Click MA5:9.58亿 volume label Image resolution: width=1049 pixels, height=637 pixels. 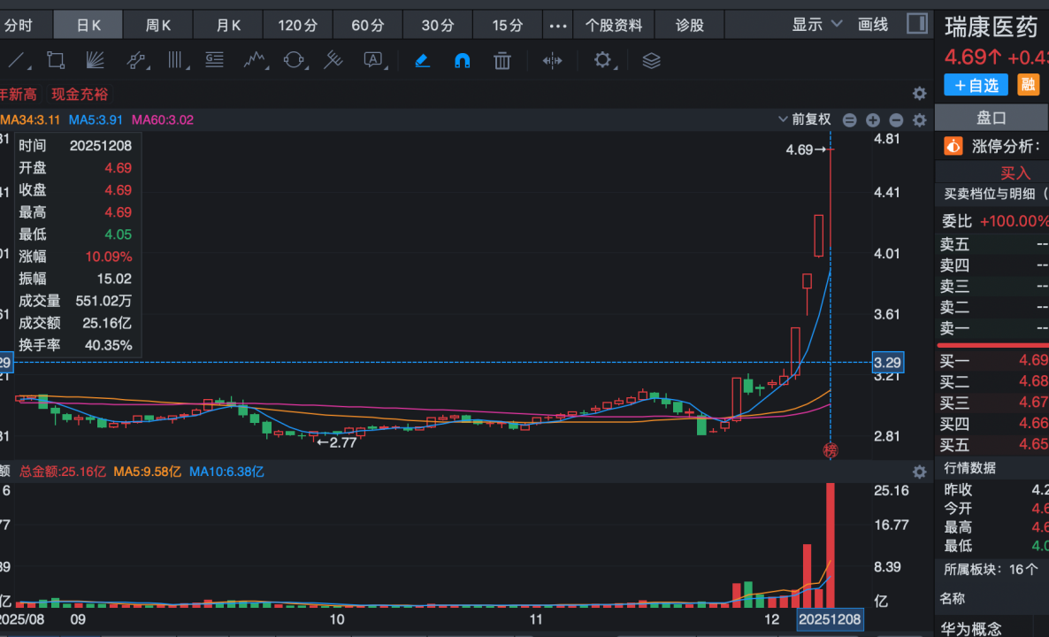click(x=147, y=472)
